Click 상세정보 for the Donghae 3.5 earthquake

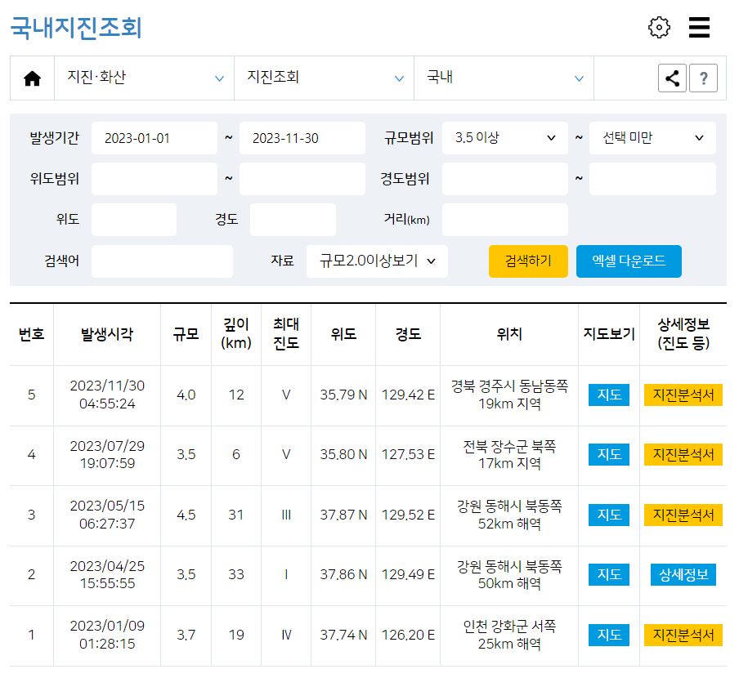coord(683,575)
